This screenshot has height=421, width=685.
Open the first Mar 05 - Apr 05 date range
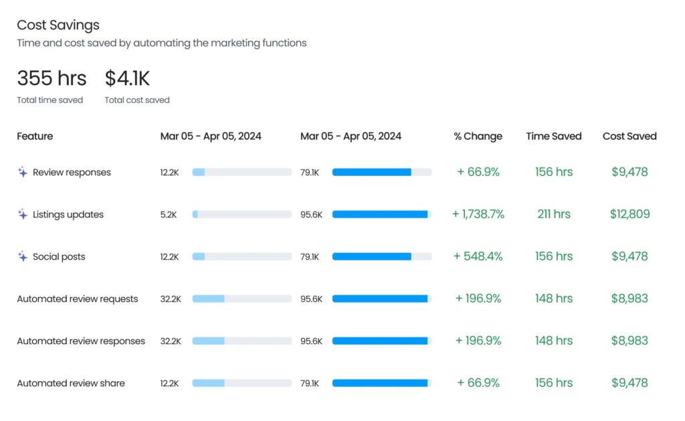(210, 136)
